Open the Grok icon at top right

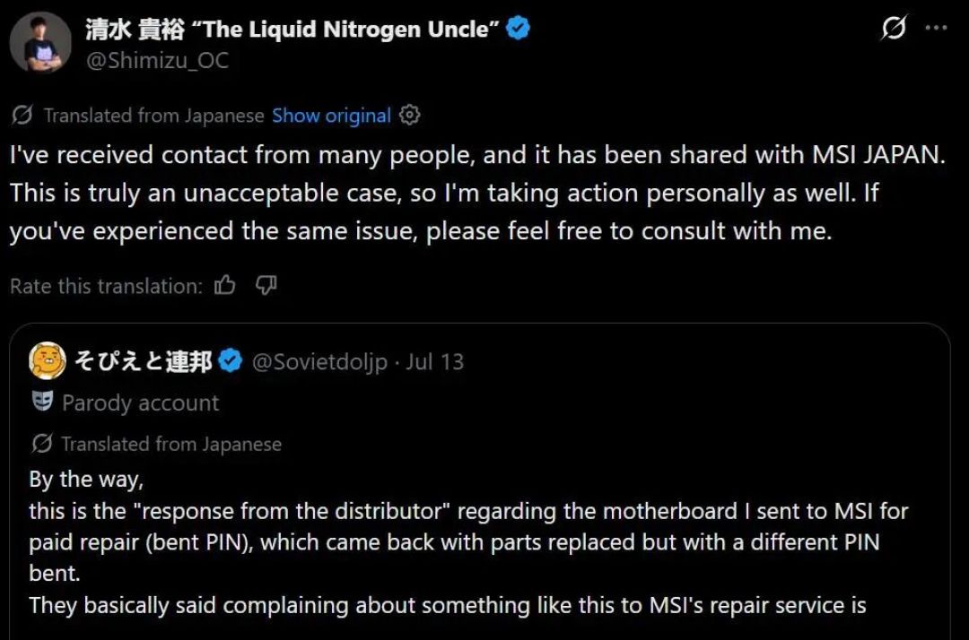click(894, 27)
